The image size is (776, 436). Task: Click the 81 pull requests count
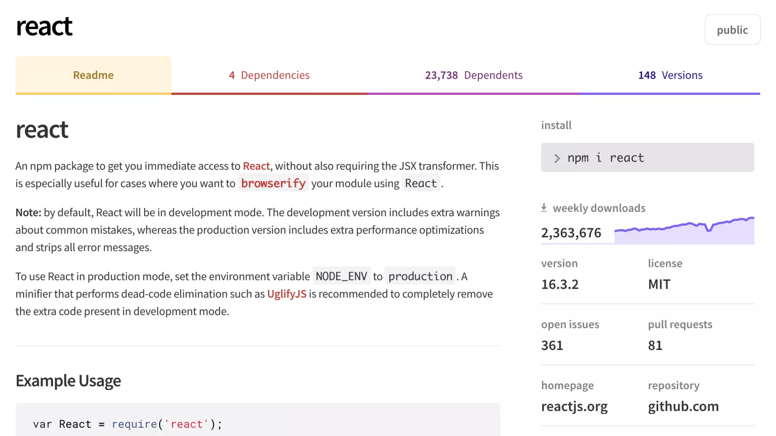655,345
